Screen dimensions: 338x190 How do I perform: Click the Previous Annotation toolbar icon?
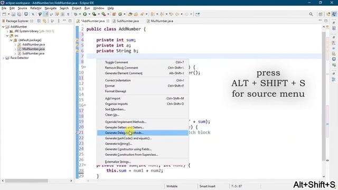click(x=162, y=14)
